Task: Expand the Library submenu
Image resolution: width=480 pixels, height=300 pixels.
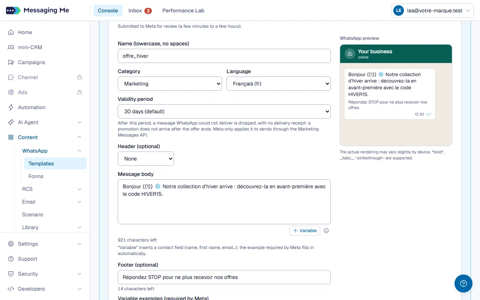Action: click(x=52, y=227)
